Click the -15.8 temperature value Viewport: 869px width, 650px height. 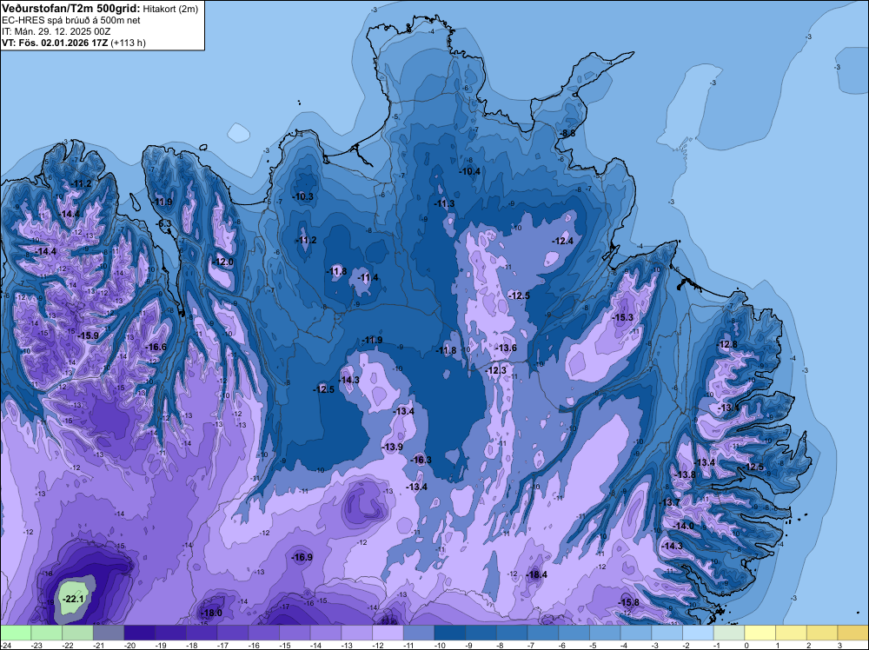pos(629,602)
